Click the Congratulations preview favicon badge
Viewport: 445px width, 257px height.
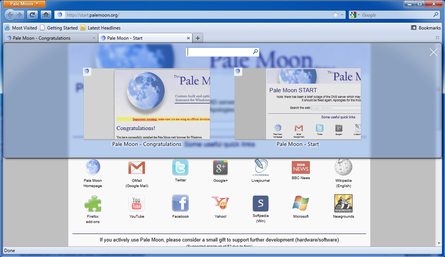pyautogui.click(x=87, y=71)
